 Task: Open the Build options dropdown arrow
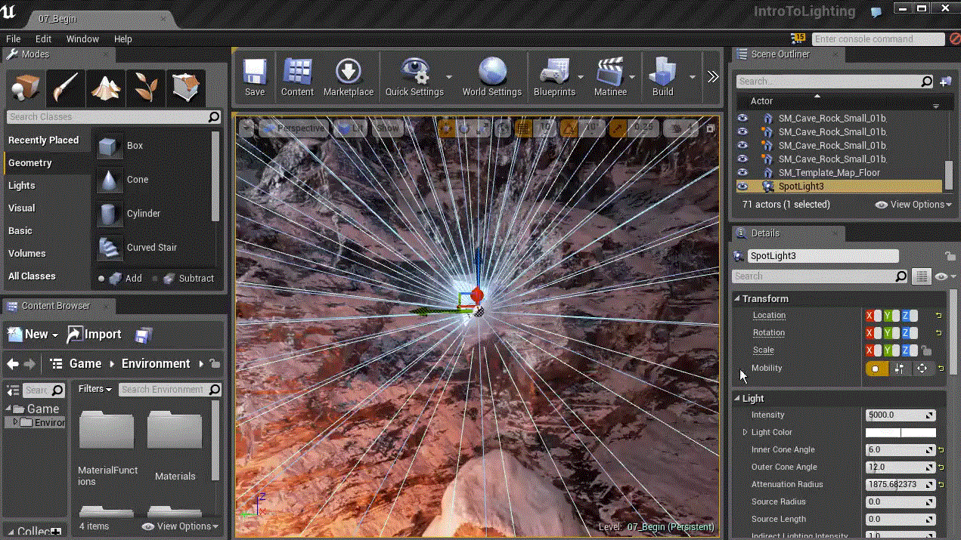692,77
